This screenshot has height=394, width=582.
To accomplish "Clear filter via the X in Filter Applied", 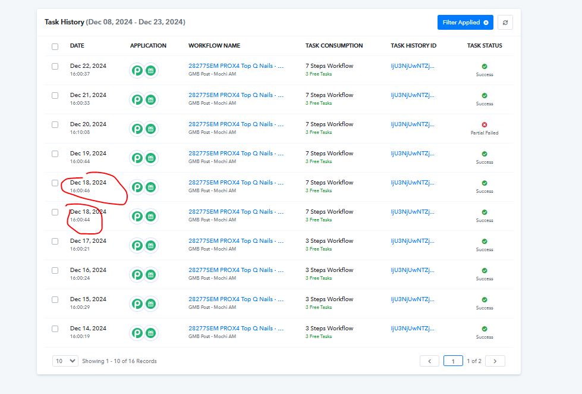I will click(486, 22).
